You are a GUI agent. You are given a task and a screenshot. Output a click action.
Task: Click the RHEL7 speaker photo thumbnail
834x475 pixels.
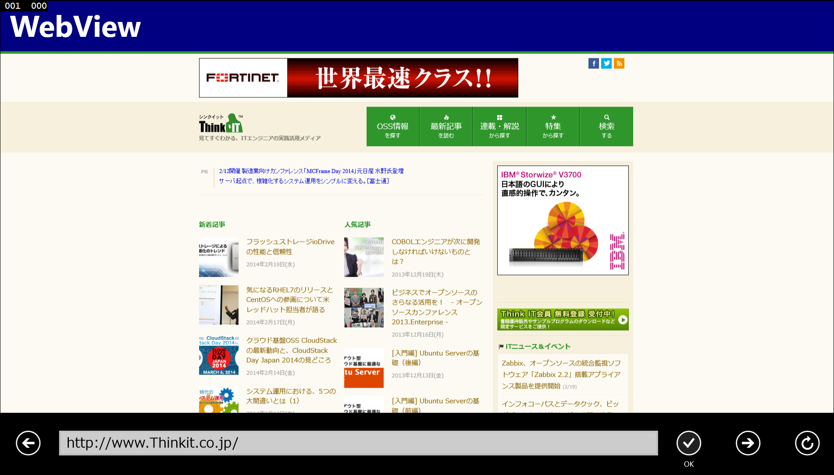(x=218, y=305)
